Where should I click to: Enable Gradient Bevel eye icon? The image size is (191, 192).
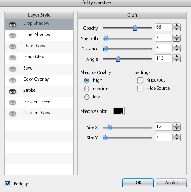[x=12, y=103]
